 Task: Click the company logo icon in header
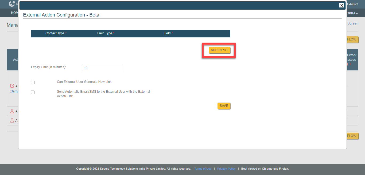[x=12, y=4]
